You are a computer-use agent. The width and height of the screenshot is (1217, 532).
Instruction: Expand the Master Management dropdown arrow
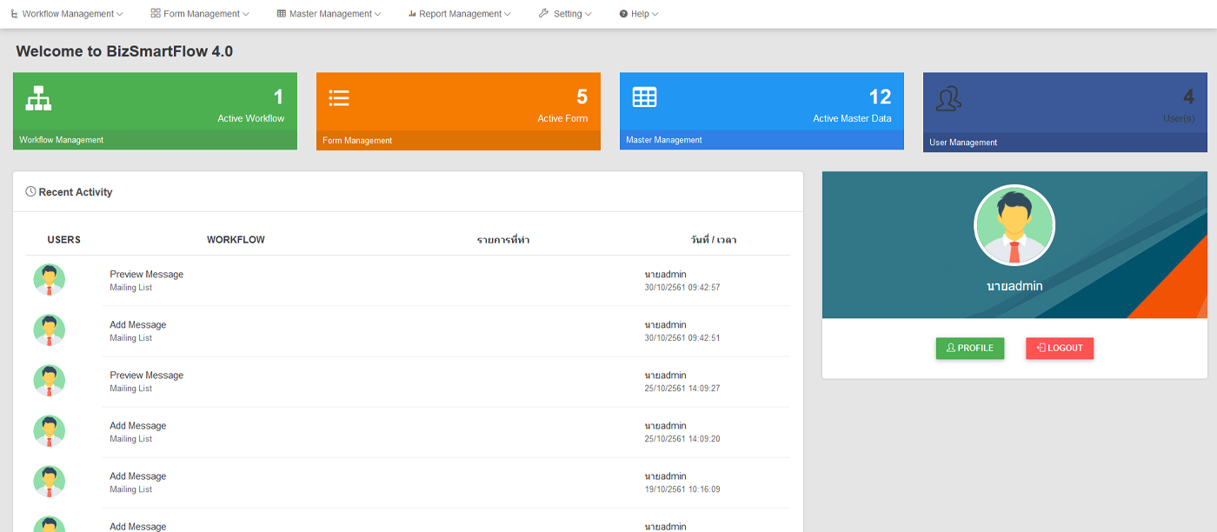(377, 14)
